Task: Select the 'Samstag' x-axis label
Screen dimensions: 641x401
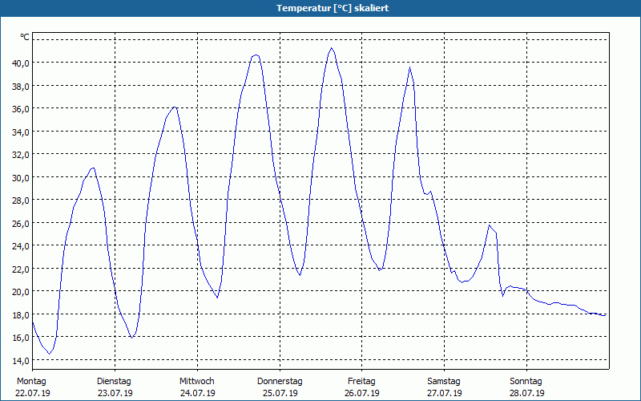Action: [x=444, y=381]
